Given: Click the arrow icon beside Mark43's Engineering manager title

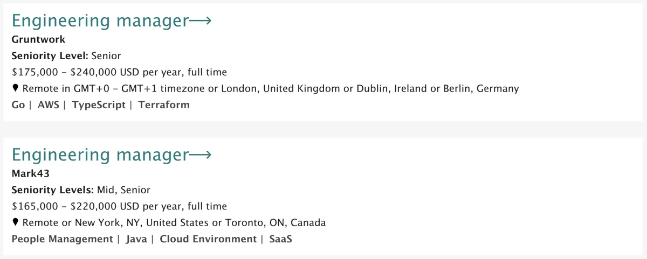Looking at the screenshot, I should tap(200, 156).
